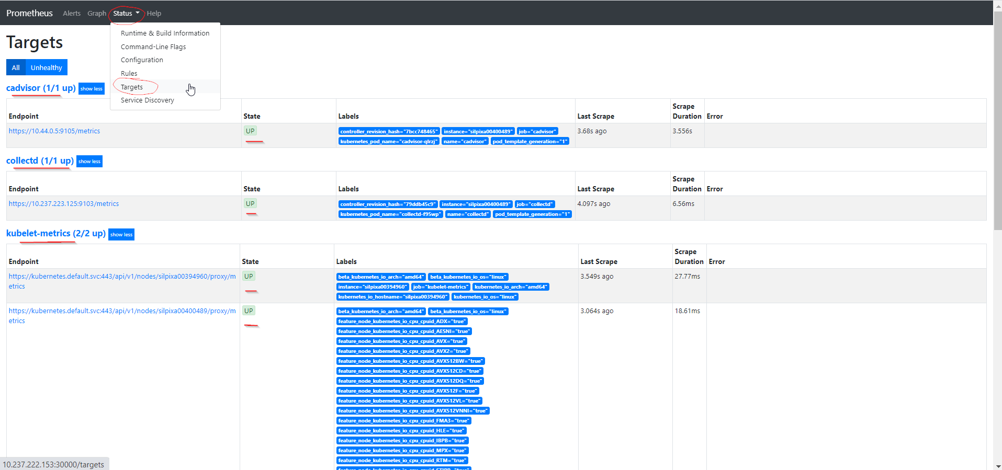Open the silpixa00400489 proxy metrics endpoint link

coord(122,316)
